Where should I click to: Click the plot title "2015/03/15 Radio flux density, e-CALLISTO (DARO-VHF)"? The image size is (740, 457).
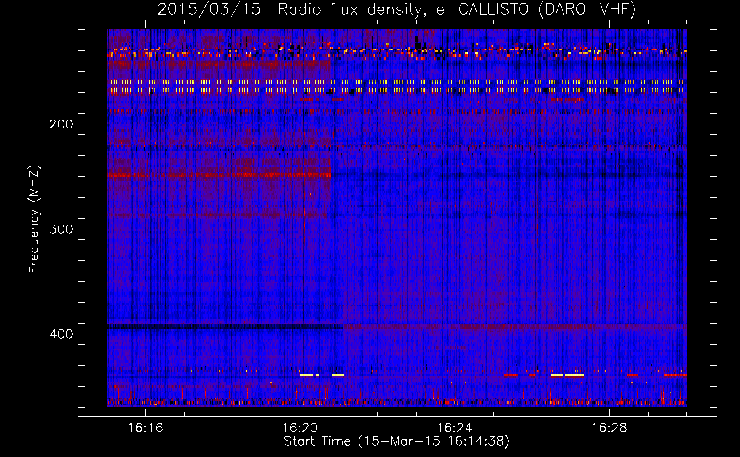tap(397, 9)
